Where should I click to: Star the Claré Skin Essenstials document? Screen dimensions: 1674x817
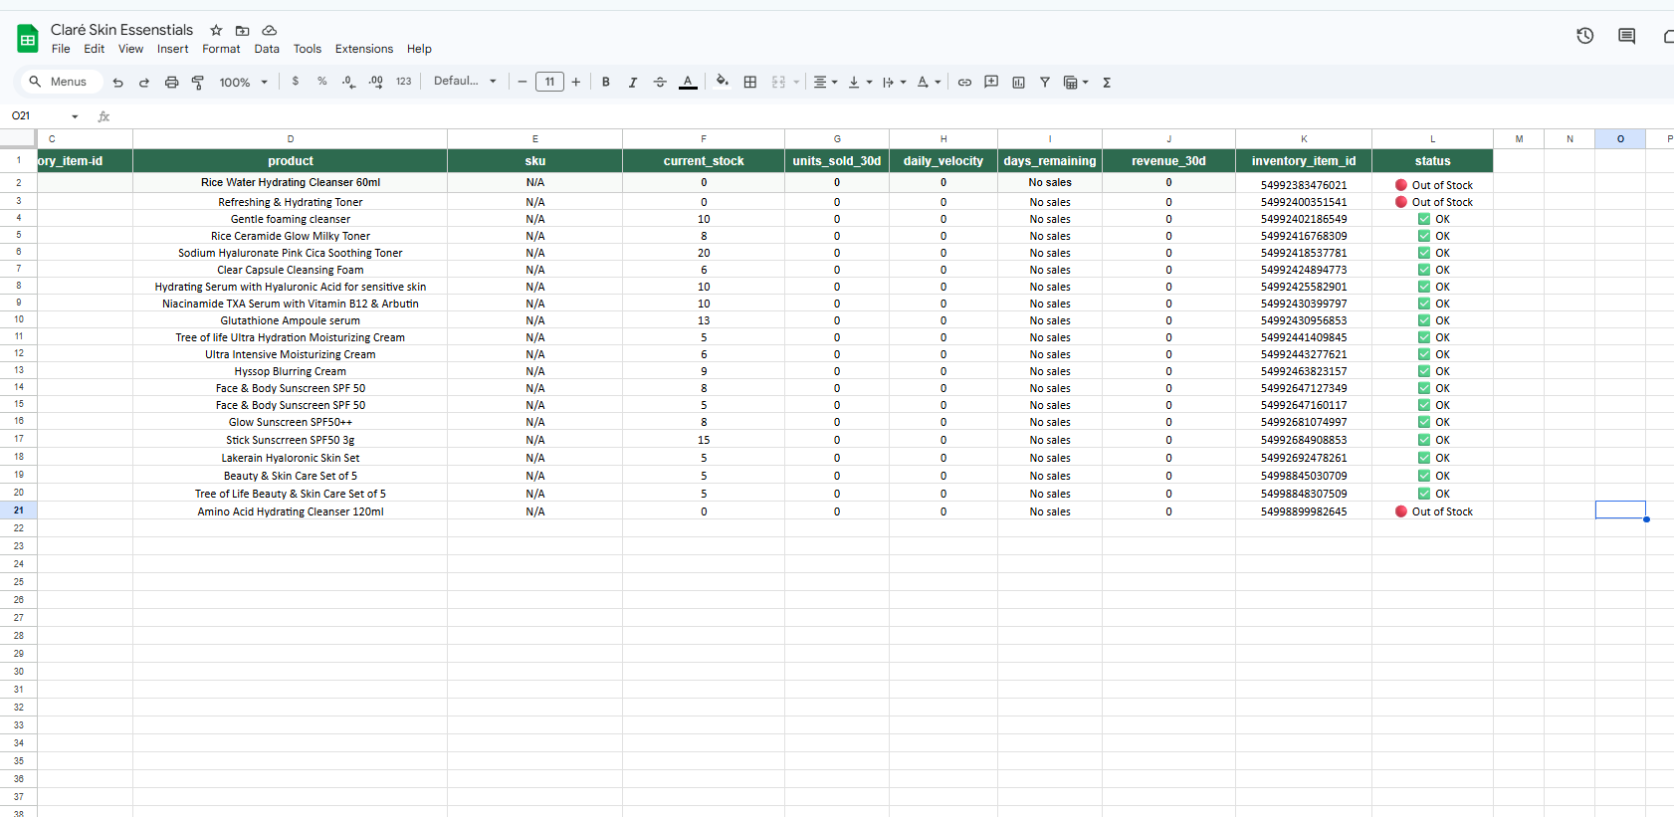[x=216, y=30]
